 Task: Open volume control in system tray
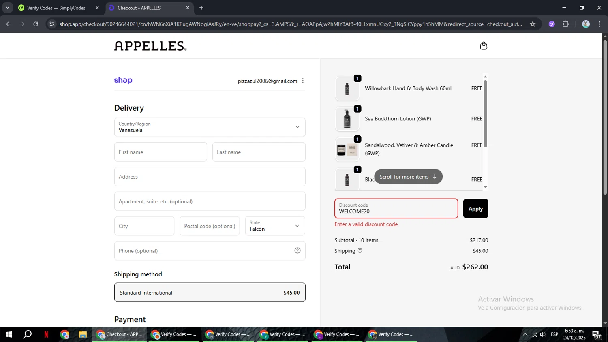click(x=543, y=334)
